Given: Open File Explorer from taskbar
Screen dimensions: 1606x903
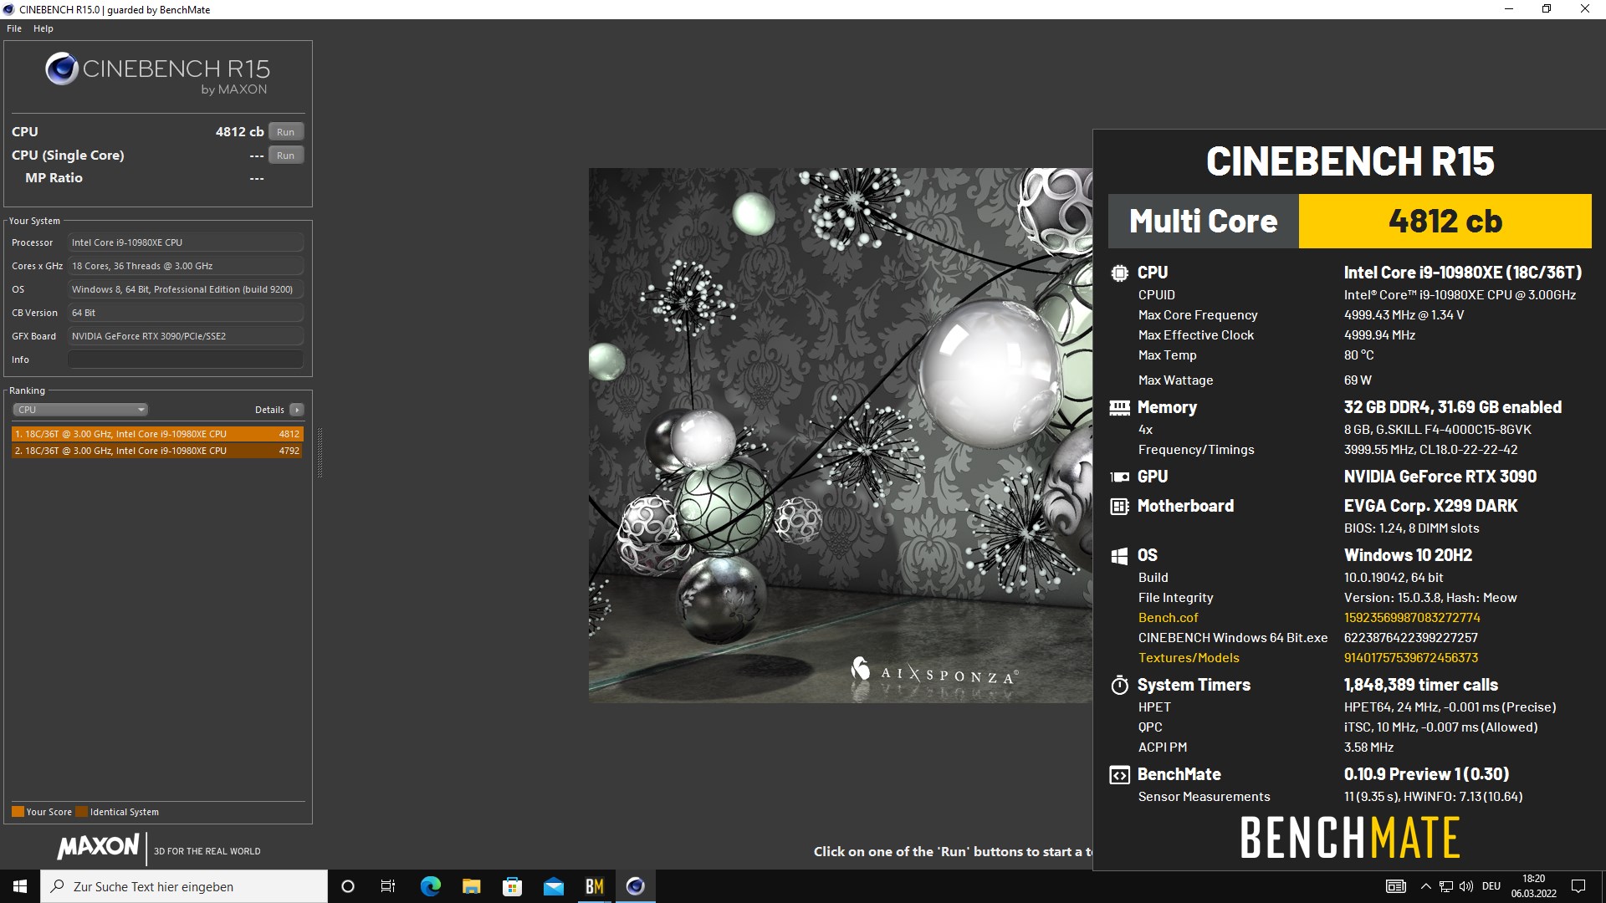Looking at the screenshot, I should coord(471,886).
